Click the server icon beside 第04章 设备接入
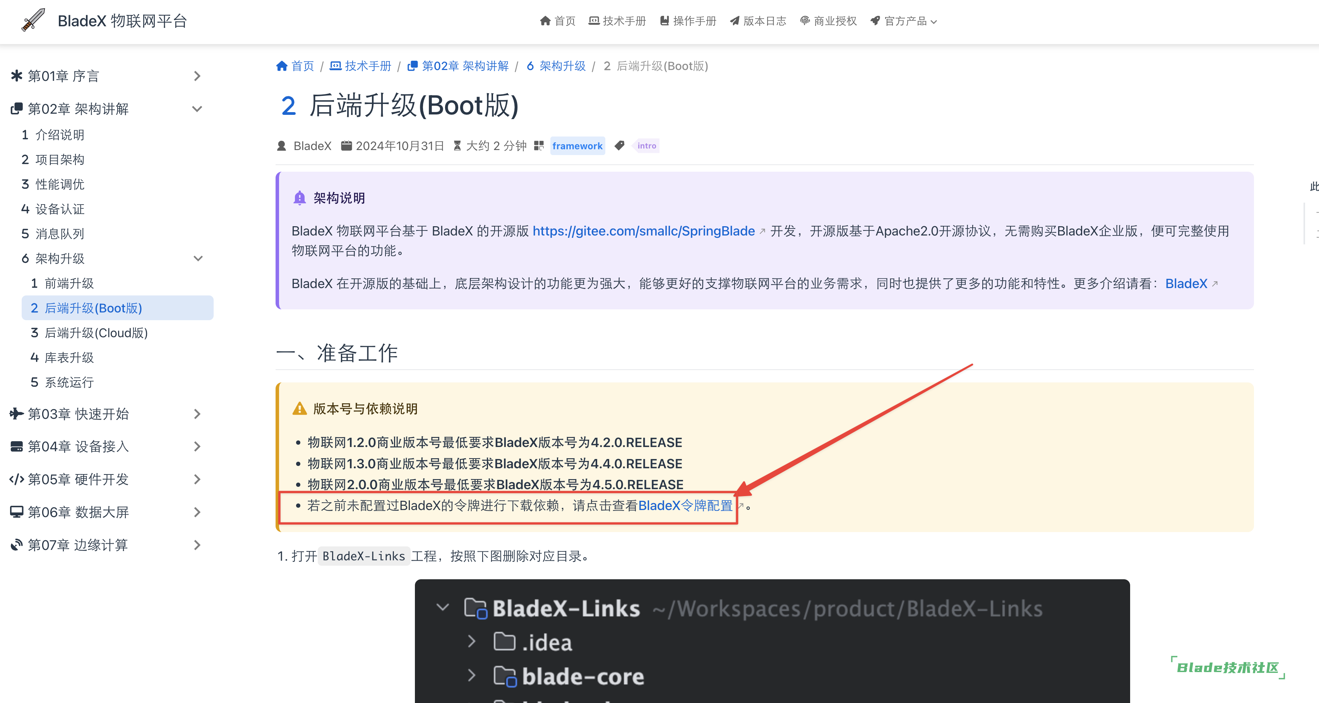 click(16, 447)
